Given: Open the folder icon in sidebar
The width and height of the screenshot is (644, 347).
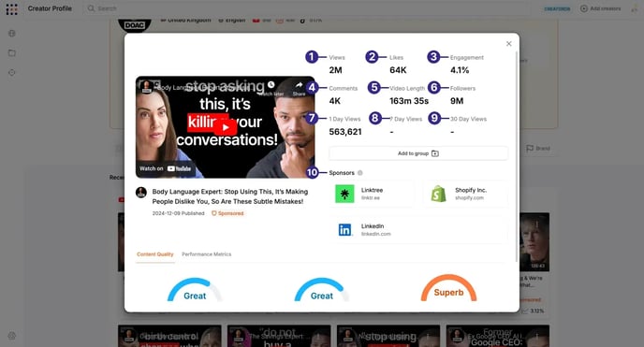Looking at the screenshot, I should coord(12,53).
